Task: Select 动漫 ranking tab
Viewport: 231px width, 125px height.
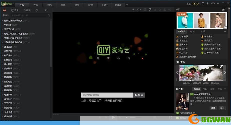Action: [x=212, y=89]
